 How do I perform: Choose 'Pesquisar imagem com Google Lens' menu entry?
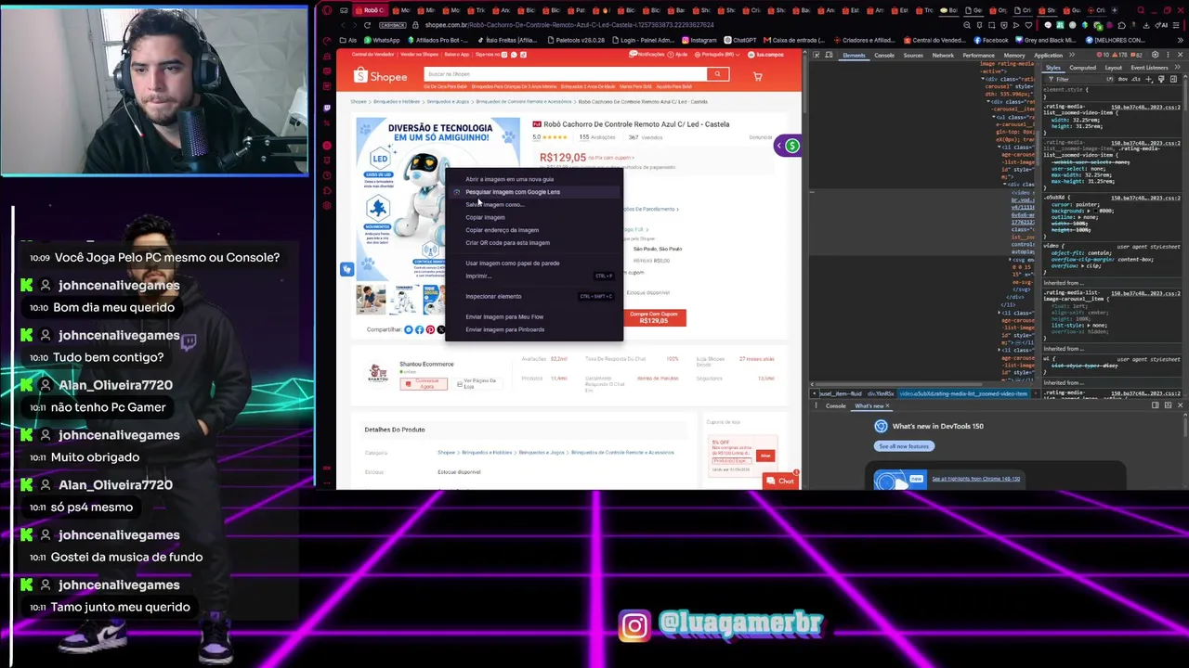tap(534, 192)
